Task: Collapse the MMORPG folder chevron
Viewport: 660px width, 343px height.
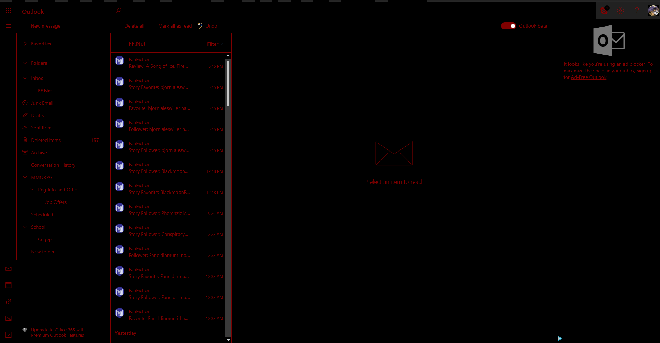Action: (x=25, y=177)
